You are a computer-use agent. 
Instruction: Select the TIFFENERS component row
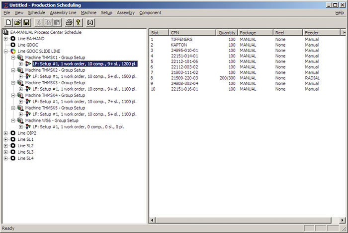coord(181,39)
